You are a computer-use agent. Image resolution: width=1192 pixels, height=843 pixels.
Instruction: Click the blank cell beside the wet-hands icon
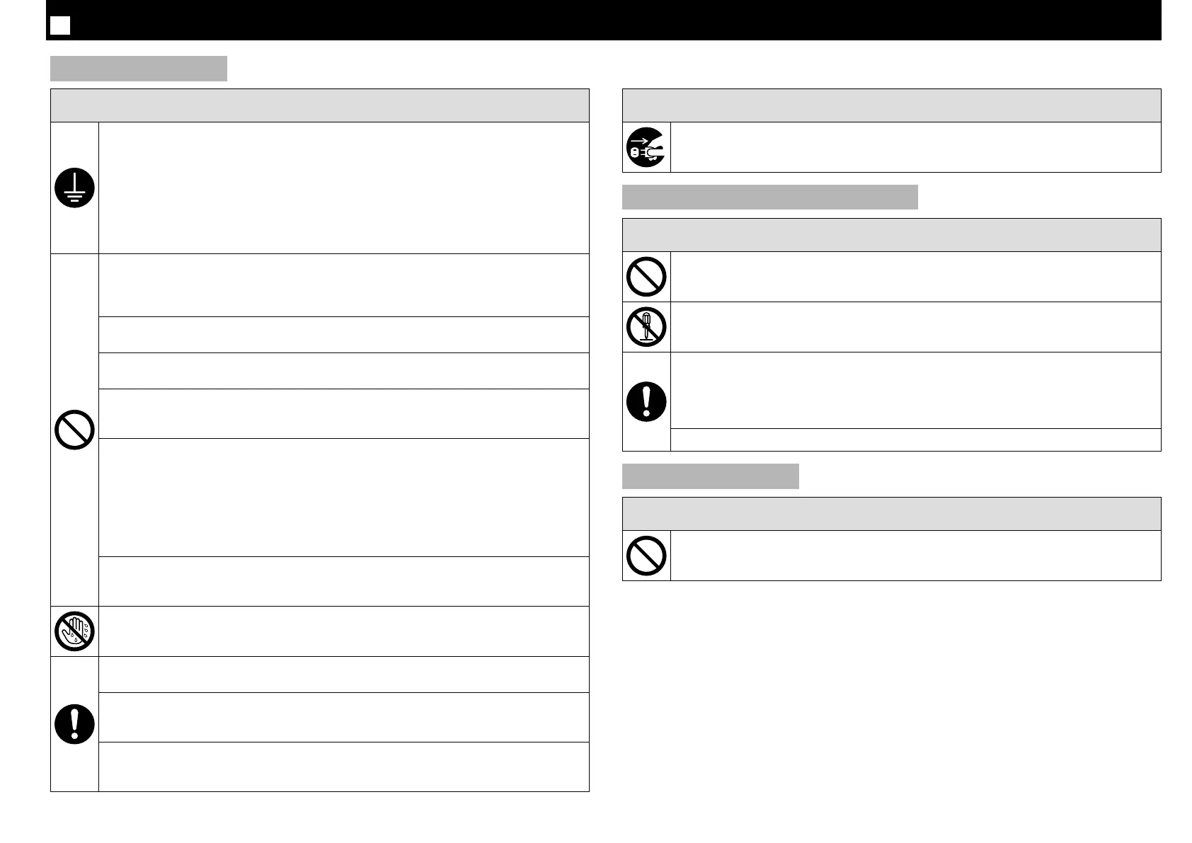tap(344, 631)
